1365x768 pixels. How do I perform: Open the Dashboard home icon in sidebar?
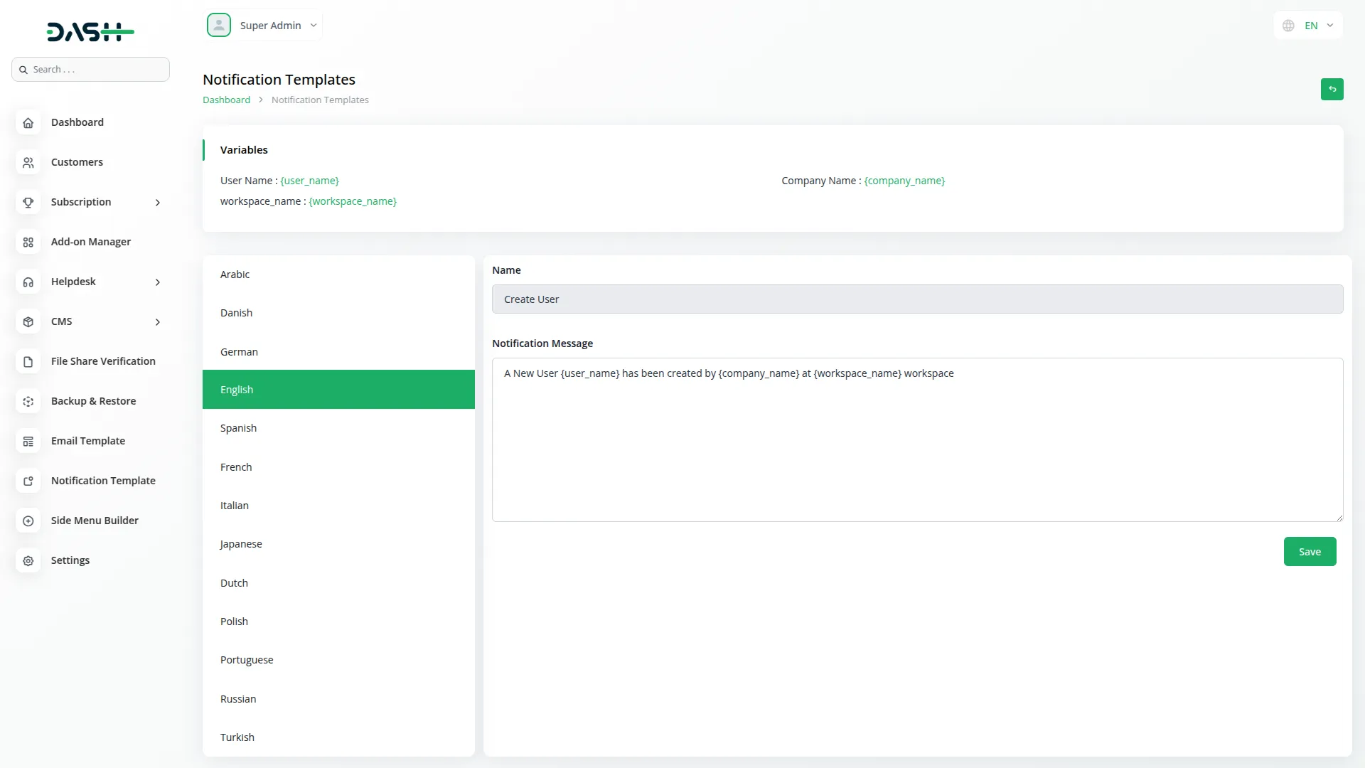click(x=28, y=122)
